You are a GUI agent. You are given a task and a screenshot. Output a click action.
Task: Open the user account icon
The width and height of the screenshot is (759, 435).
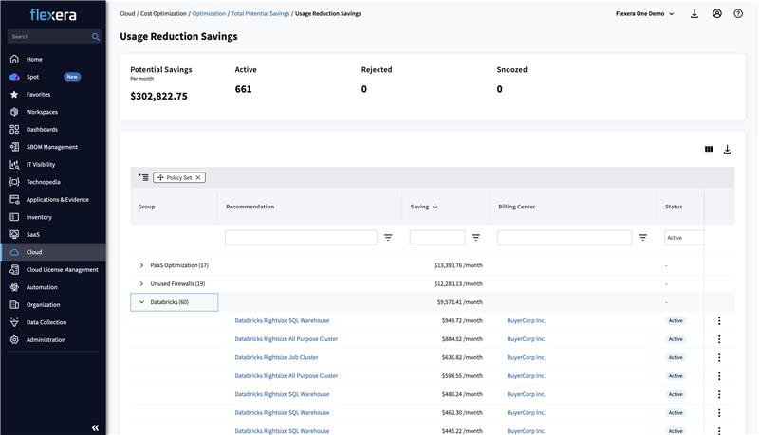pyautogui.click(x=717, y=13)
